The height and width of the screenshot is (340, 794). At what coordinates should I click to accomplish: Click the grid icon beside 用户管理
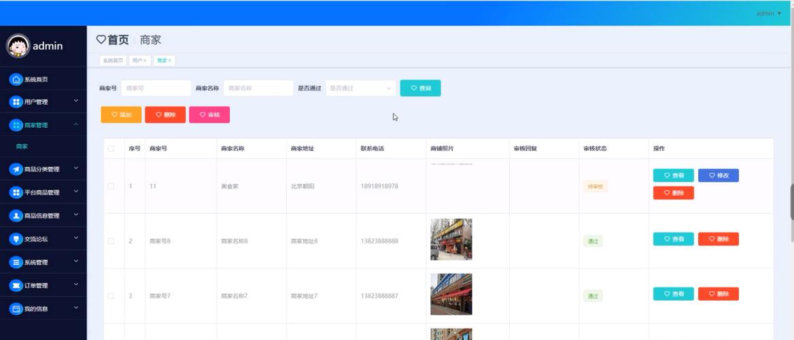pyautogui.click(x=16, y=102)
